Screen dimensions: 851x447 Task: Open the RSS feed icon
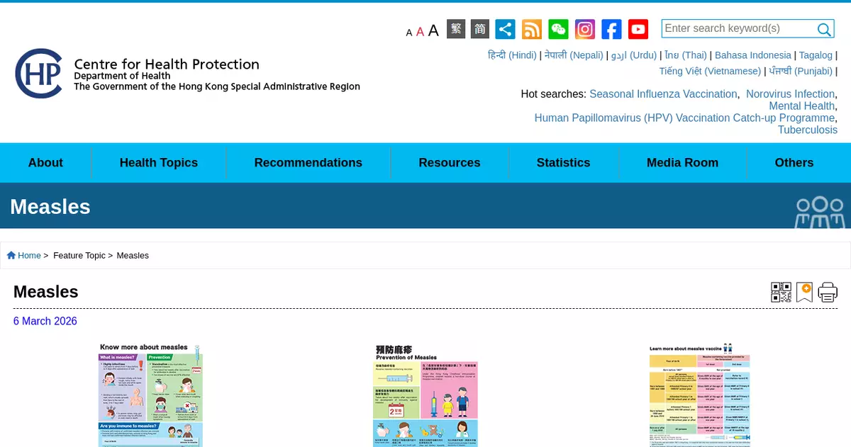[x=532, y=29]
